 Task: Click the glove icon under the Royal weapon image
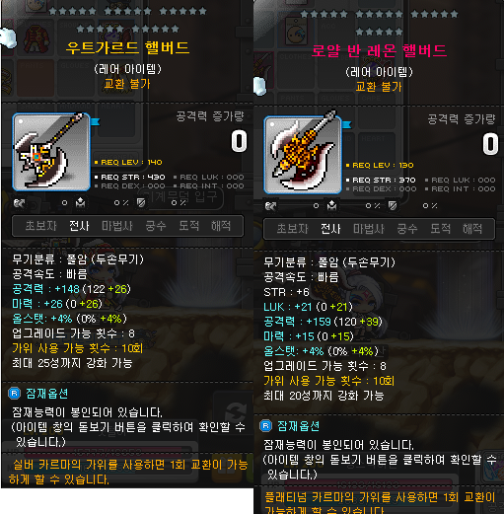tap(270, 206)
